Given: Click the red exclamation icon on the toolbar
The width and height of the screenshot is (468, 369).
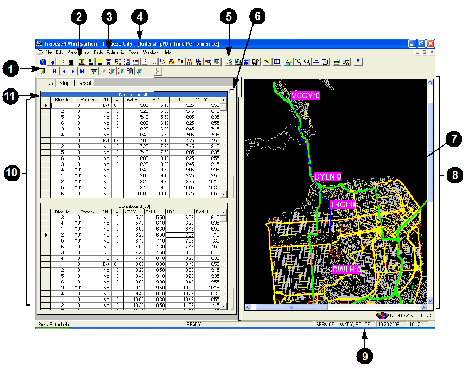Looking at the screenshot, I should (x=358, y=61).
